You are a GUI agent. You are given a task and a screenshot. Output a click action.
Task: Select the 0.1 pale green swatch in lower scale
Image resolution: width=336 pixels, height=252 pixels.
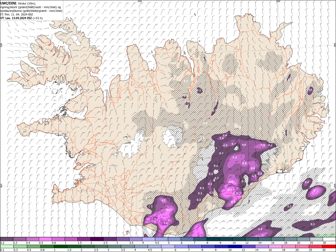point(7,246)
